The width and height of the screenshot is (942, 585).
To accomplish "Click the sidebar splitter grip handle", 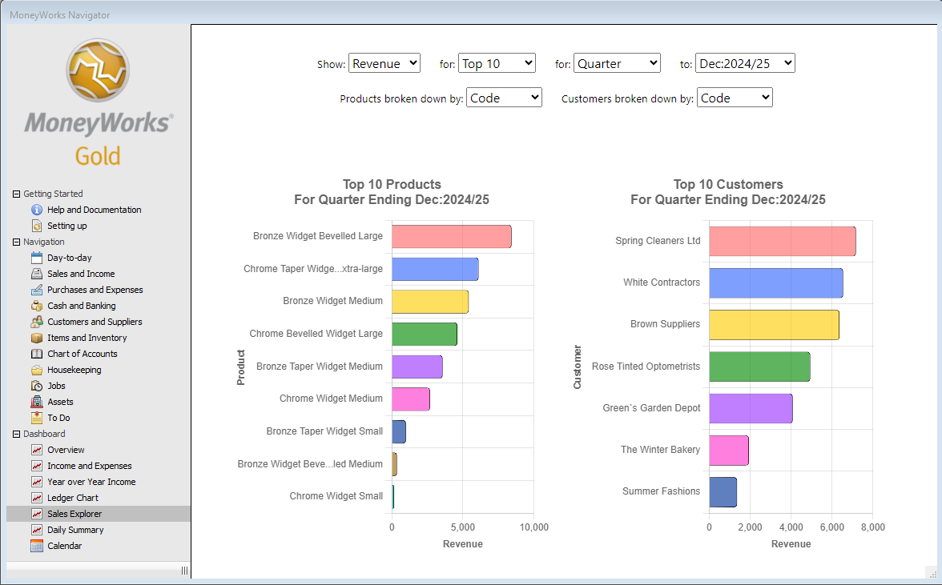I will pos(184,571).
